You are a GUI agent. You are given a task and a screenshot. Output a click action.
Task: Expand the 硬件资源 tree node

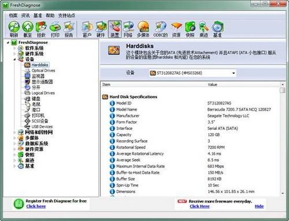(14, 149)
